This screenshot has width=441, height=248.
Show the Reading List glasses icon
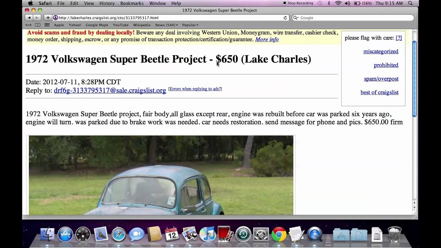pos(29,25)
